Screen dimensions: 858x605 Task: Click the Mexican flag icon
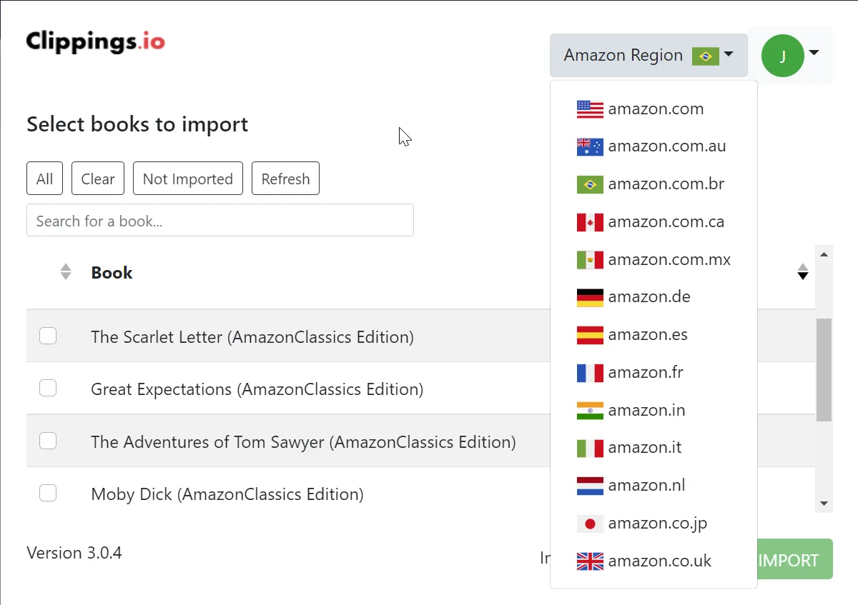pos(590,260)
